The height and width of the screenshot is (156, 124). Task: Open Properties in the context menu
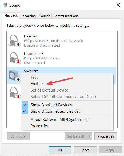click(39, 126)
